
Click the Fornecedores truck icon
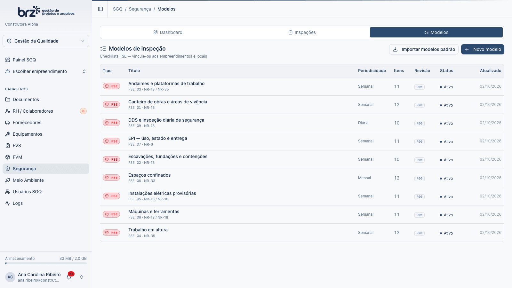[x=8, y=123]
